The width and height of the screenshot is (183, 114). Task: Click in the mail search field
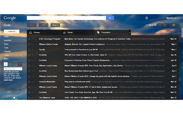(x=65, y=18)
